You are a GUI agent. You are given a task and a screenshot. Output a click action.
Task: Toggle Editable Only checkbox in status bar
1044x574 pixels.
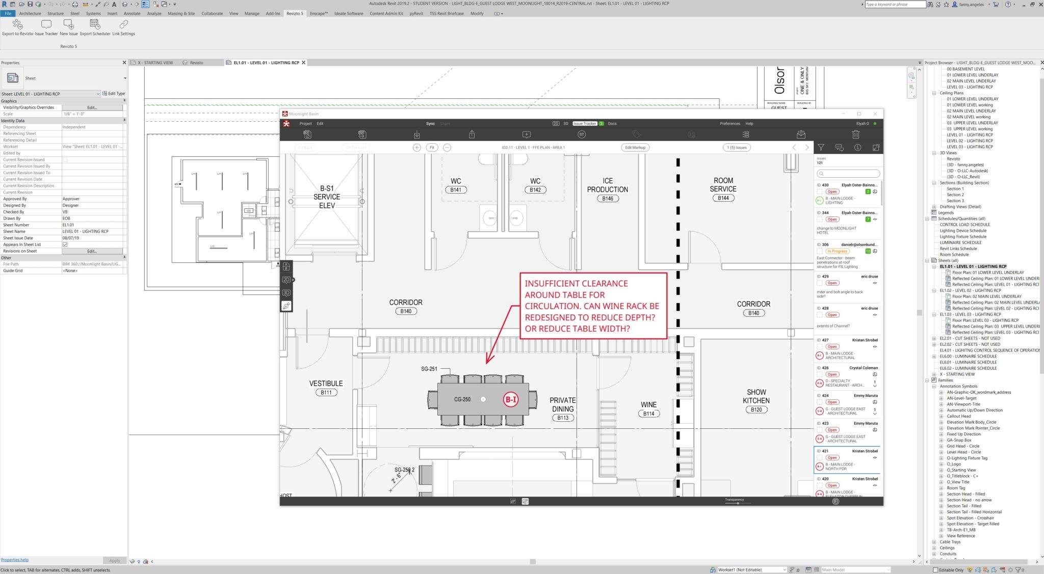click(935, 570)
